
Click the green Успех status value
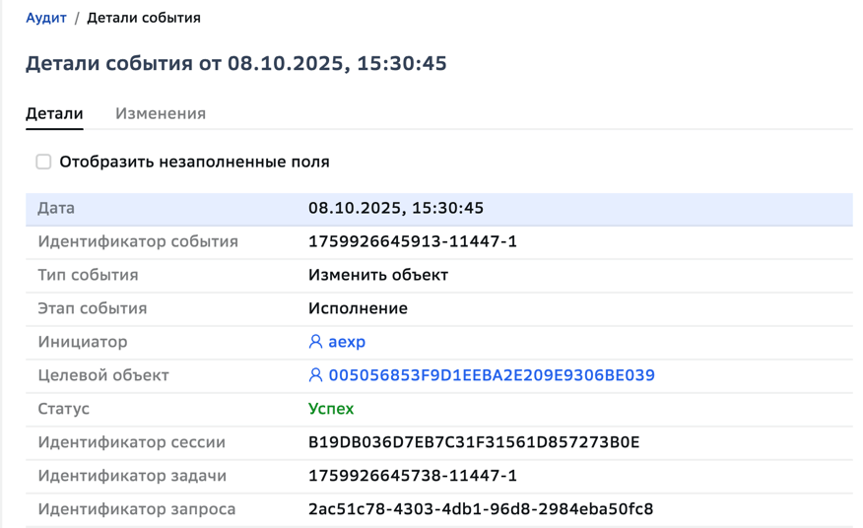(331, 409)
